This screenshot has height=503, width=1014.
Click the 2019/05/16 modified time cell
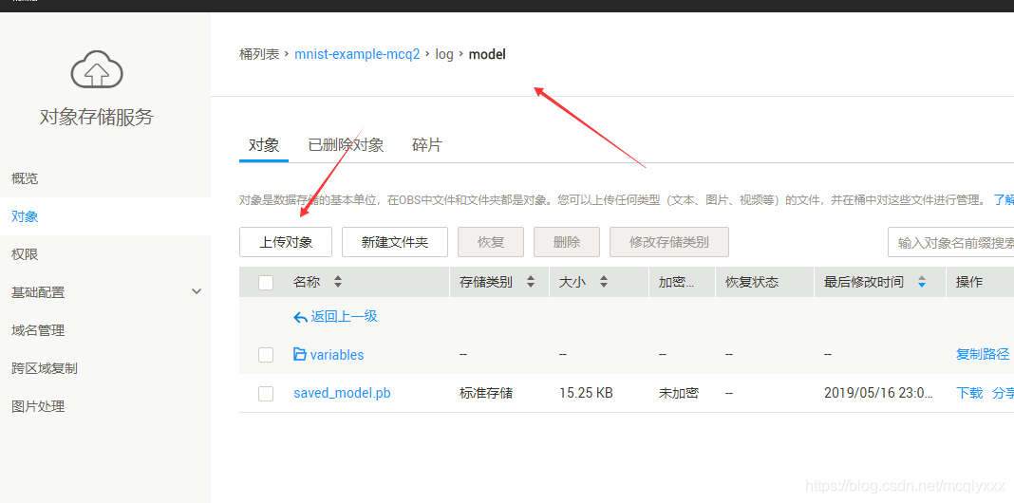point(878,393)
